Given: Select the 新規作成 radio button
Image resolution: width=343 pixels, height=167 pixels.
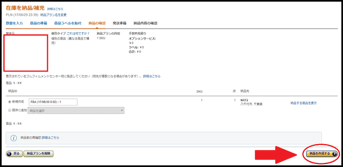Looking at the screenshot, I should tap(9, 101).
